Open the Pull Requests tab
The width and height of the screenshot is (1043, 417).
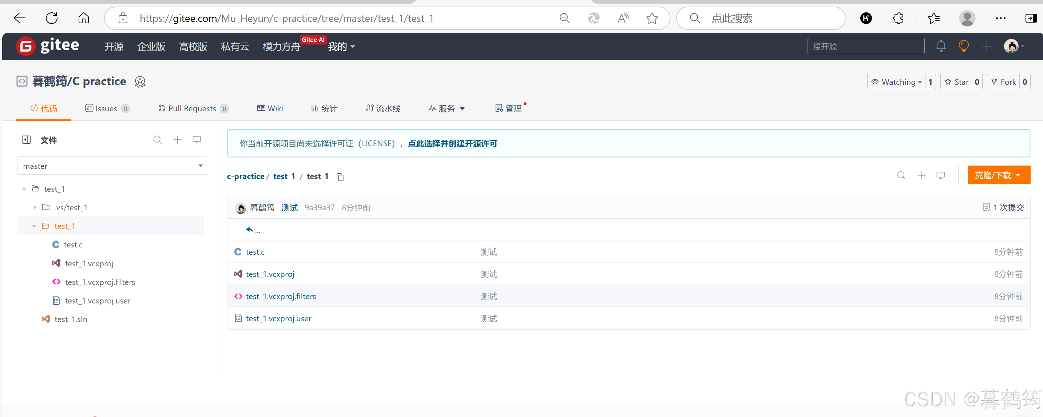pos(193,108)
